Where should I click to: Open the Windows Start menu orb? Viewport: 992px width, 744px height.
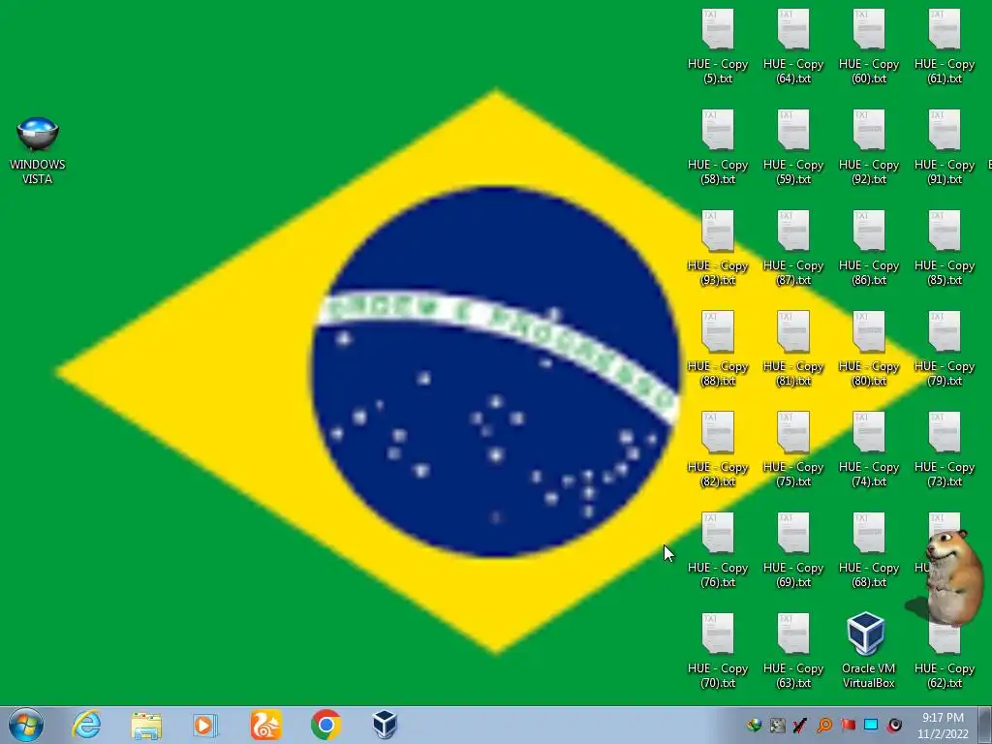(26, 725)
